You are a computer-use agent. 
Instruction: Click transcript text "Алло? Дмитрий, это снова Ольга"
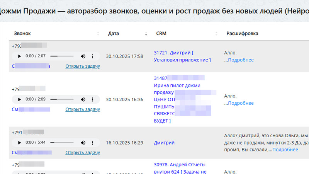click(261, 136)
